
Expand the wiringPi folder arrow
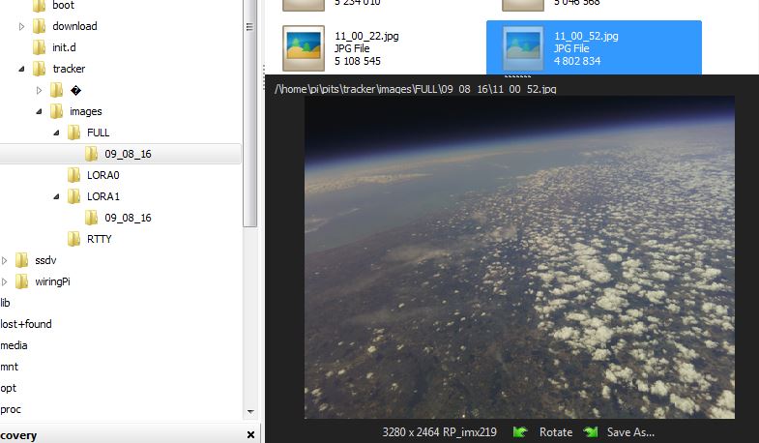[4, 281]
